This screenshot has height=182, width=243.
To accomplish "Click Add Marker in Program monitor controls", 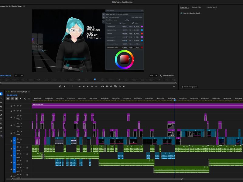I will 64,86.
